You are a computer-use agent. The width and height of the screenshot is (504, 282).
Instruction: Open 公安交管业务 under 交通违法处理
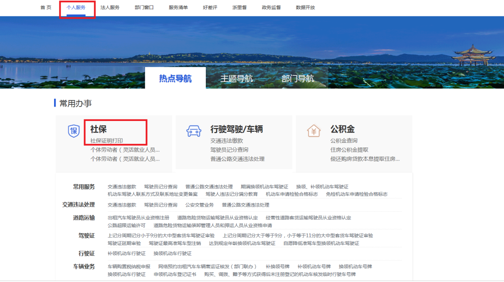(x=199, y=205)
